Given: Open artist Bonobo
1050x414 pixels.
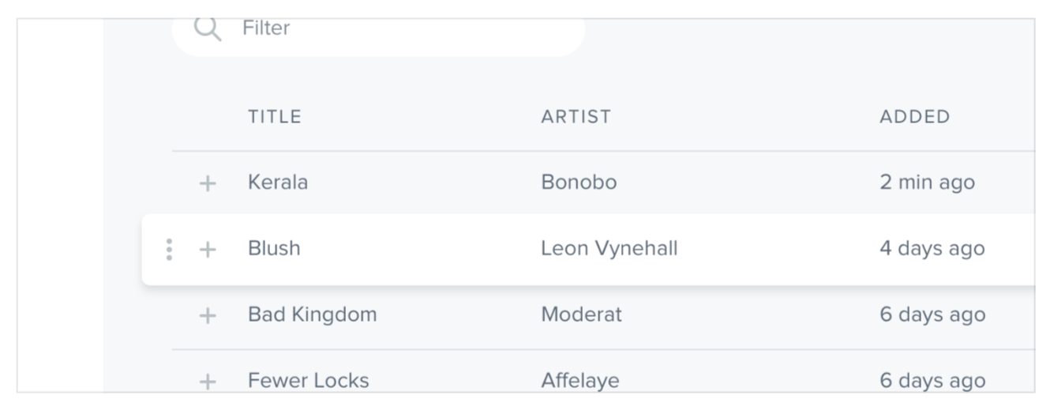Looking at the screenshot, I should click(x=579, y=183).
